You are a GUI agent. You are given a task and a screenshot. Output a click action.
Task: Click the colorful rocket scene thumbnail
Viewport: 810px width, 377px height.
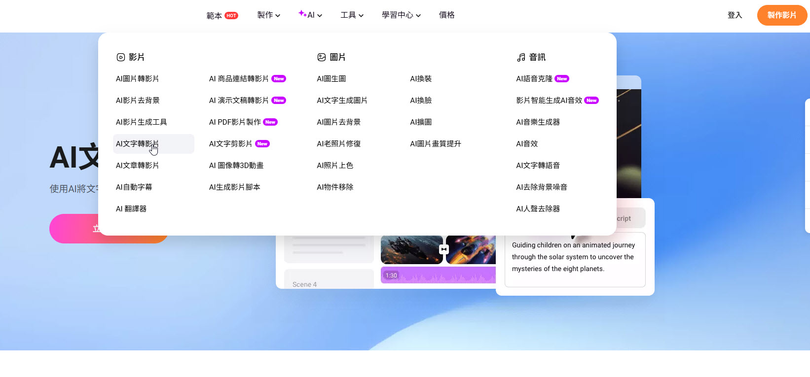pos(471,250)
